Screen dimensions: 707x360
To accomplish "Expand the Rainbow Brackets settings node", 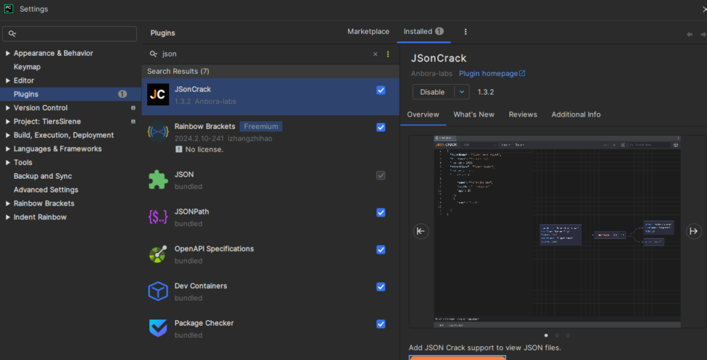I will coord(8,203).
